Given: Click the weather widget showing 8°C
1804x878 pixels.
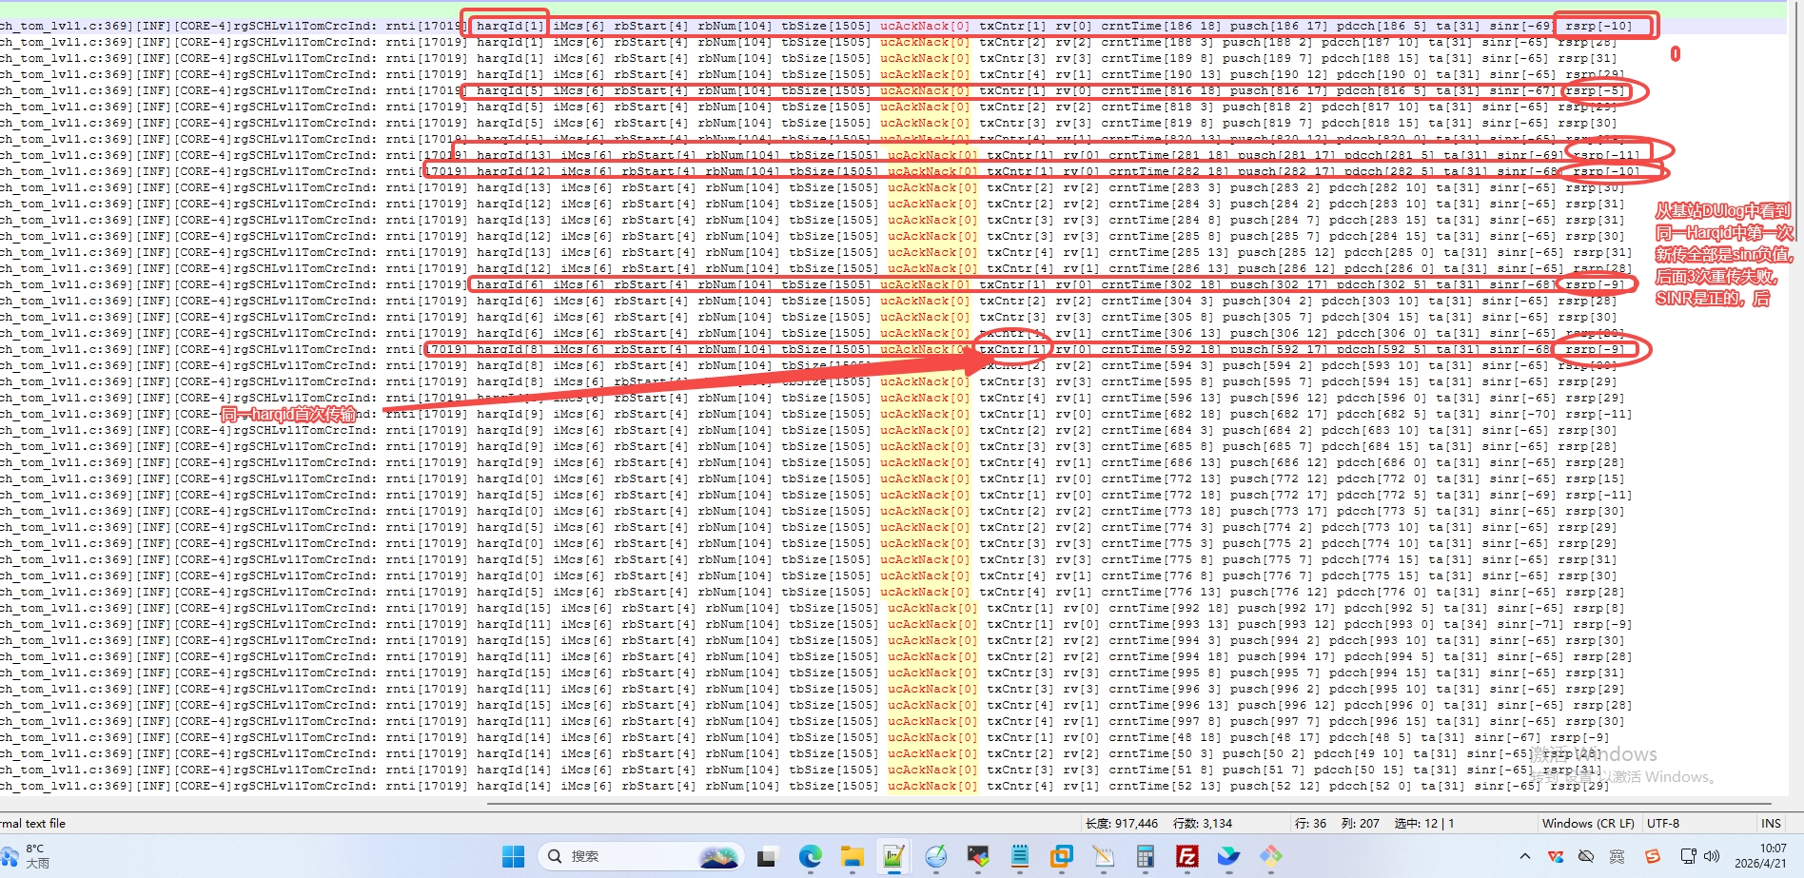Looking at the screenshot, I should [x=29, y=856].
